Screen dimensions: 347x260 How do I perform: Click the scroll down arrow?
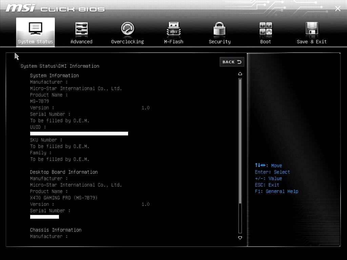(240, 238)
